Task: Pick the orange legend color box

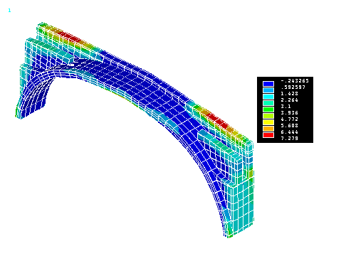Action: [268, 129]
